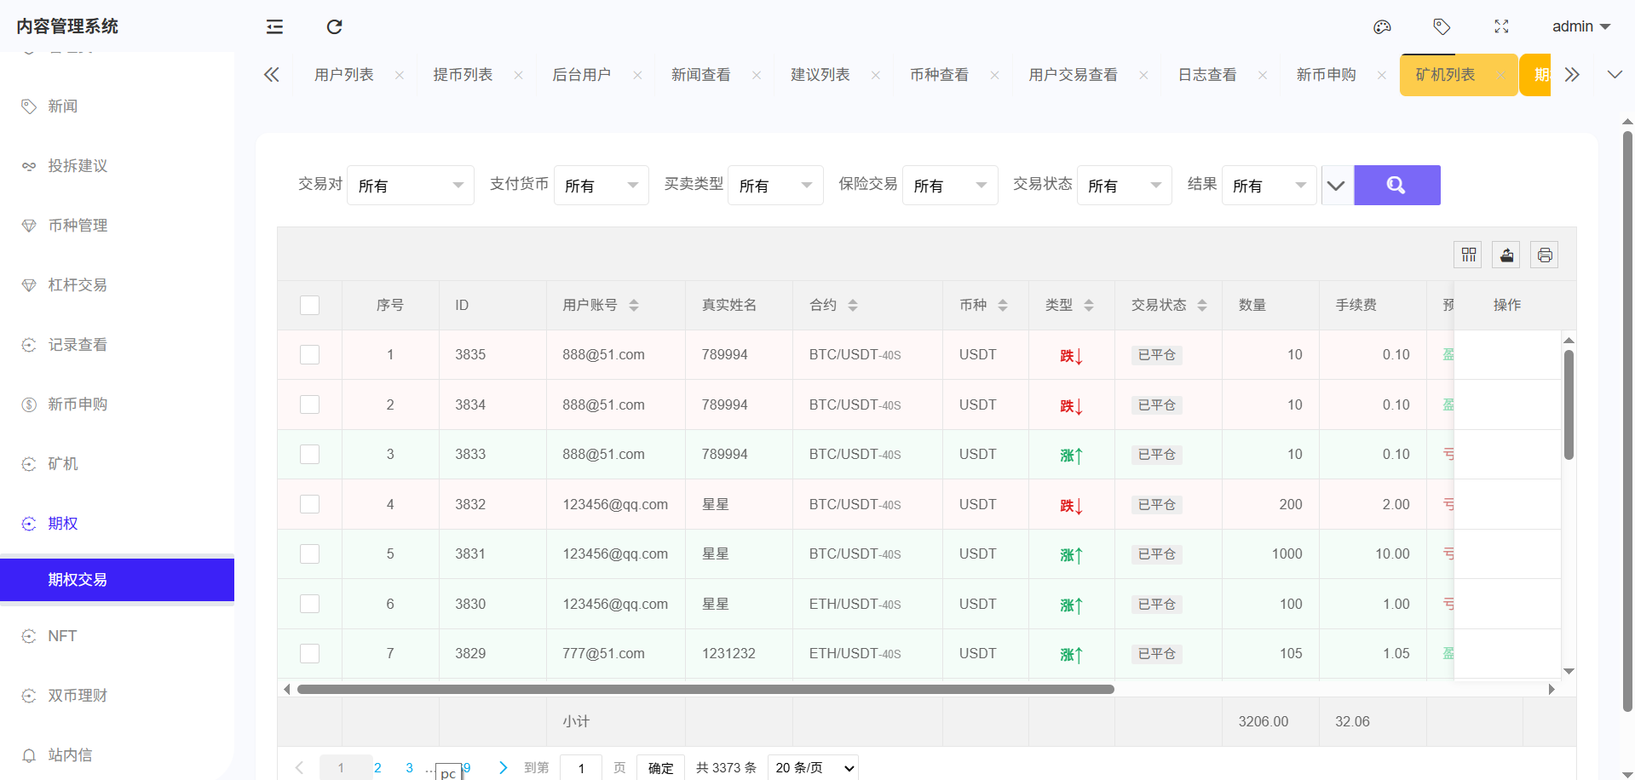This screenshot has width=1635, height=780.
Task: Click the refresh icon in the top bar
Action: click(x=334, y=26)
